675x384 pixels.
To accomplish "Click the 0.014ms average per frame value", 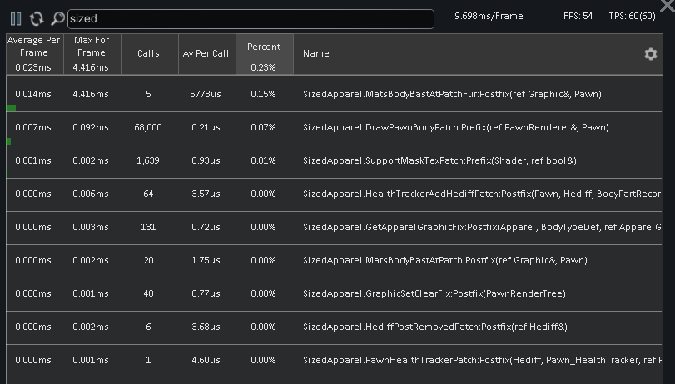I will pyautogui.click(x=33, y=94).
